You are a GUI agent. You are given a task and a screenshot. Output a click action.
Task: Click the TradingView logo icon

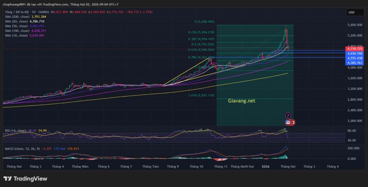click(7, 179)
